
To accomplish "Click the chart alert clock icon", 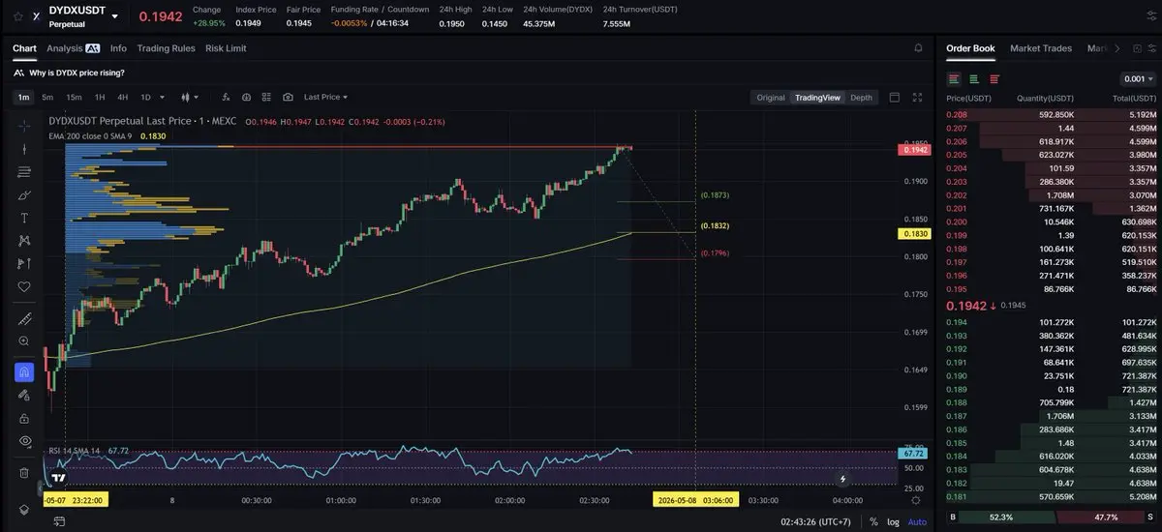I will (246, 97).
